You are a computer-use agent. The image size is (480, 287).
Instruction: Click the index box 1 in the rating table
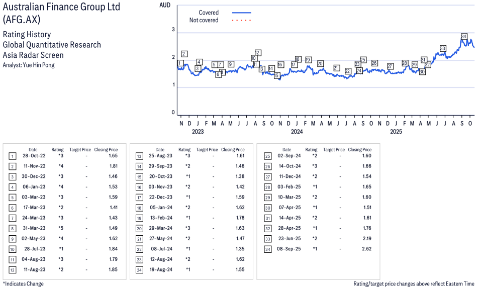pyautogui.click(x=12, y=156)
